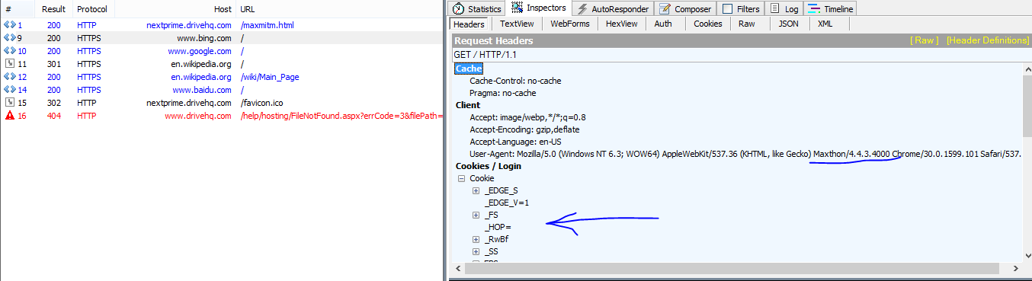Sort sessions by the URL column header
Screen dimensions: 1032x281
pyautogui.click(x=339, y=10)
